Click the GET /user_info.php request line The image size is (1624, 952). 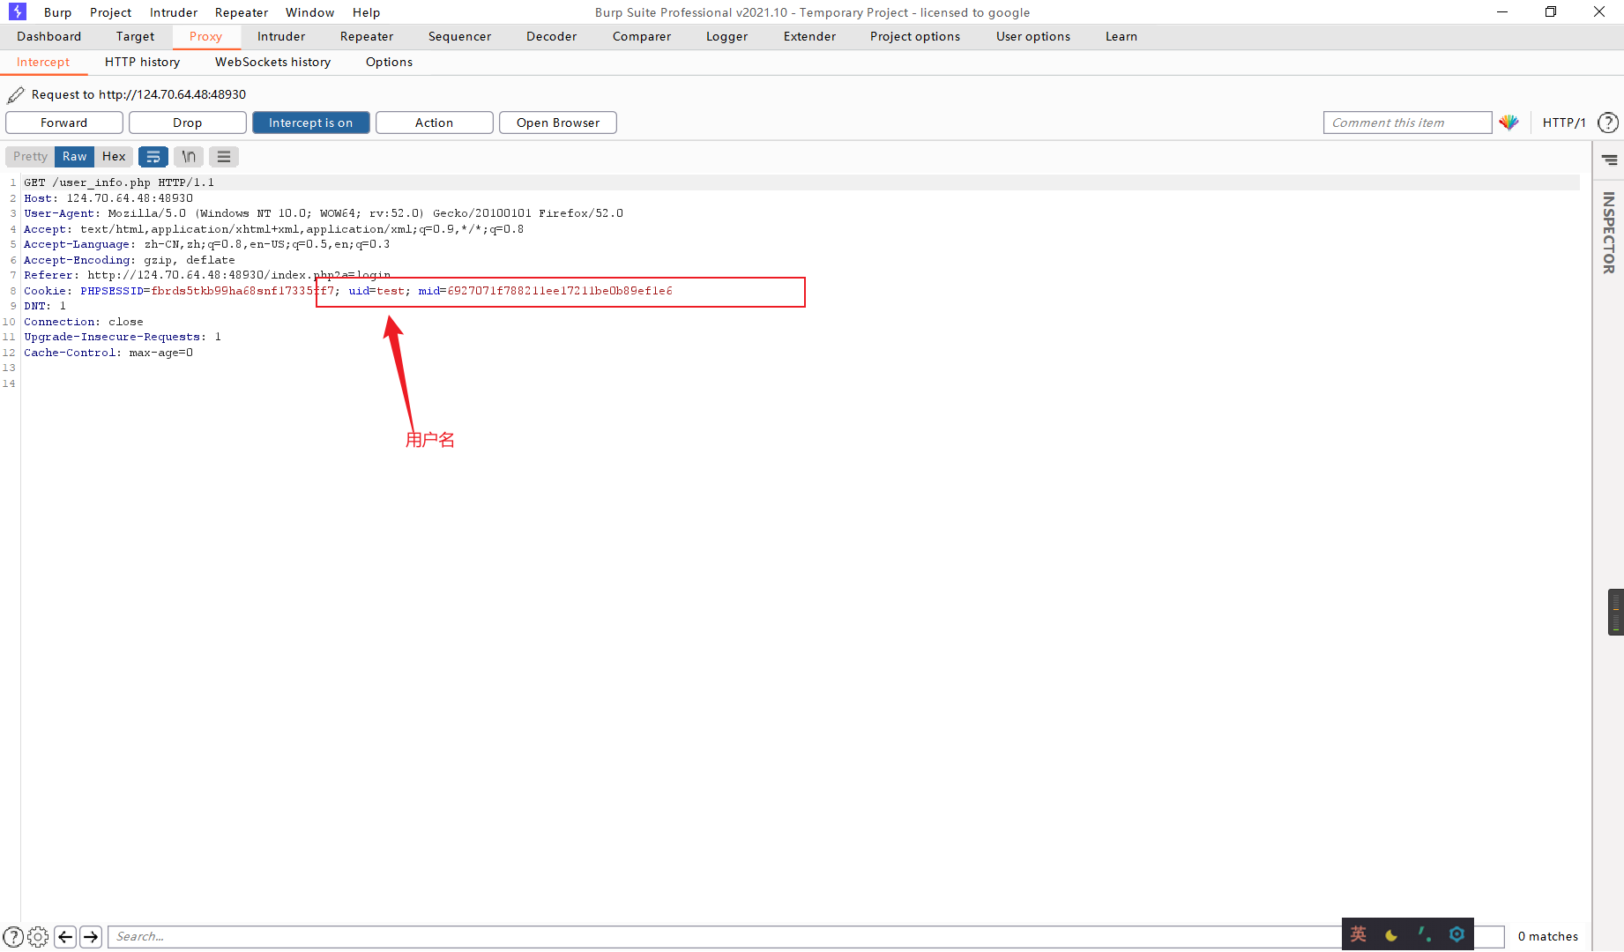[119, 182]
